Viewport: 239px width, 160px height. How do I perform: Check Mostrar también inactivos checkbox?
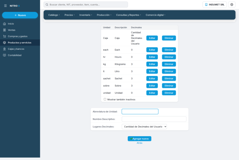pos(105,99)
